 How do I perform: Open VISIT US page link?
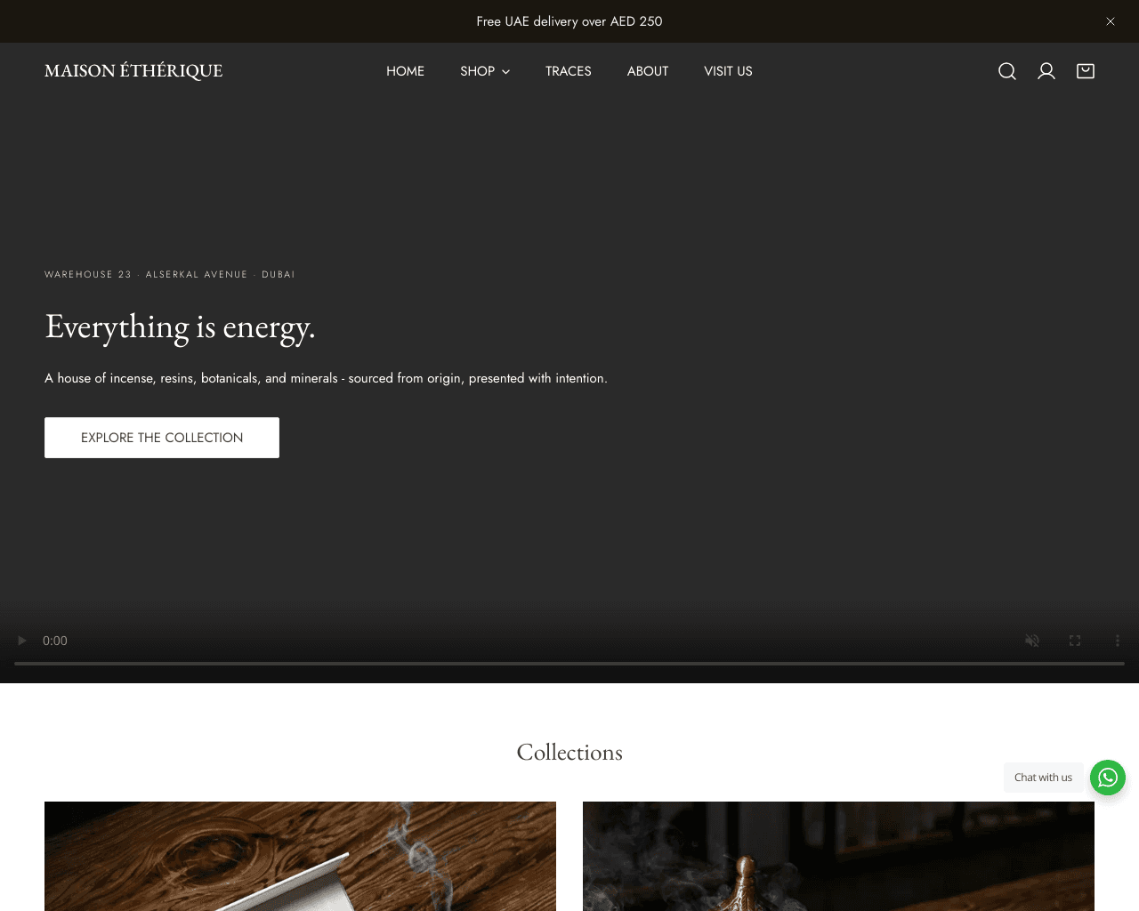pyautogui.click(x=728, y=70)
